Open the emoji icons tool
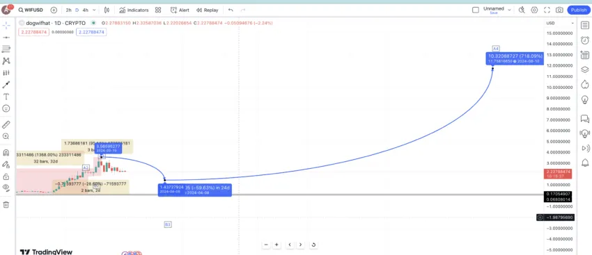This screenshot has height=255, width=592. coord(6,108)
